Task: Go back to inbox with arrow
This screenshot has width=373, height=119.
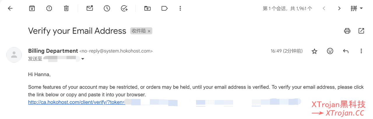Action: point(10,8)
